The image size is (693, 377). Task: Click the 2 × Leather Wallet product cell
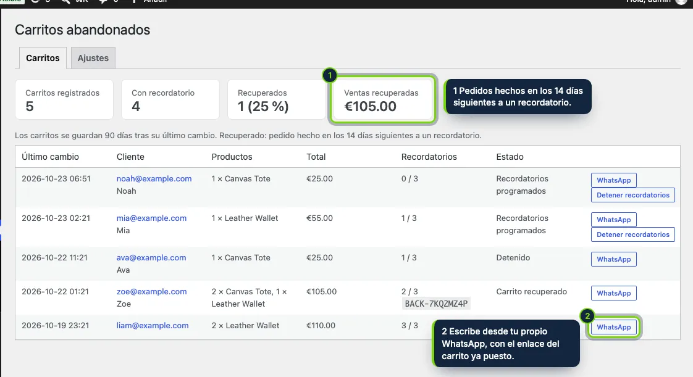pyautogui.click(x=245, y=325)
